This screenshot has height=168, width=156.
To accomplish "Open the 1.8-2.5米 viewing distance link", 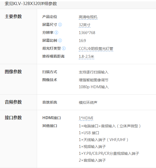I will pos(86,57).
